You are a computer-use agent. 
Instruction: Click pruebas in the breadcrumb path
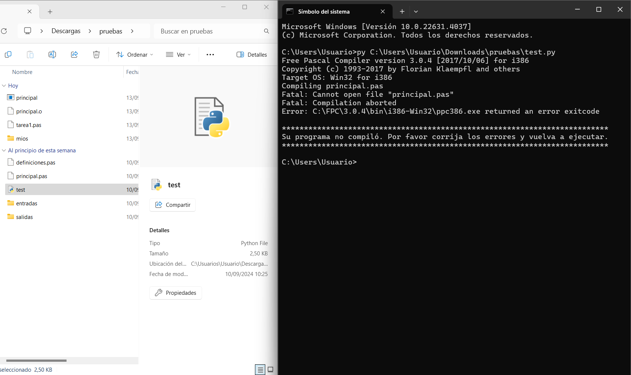click(x=111, y=31)
